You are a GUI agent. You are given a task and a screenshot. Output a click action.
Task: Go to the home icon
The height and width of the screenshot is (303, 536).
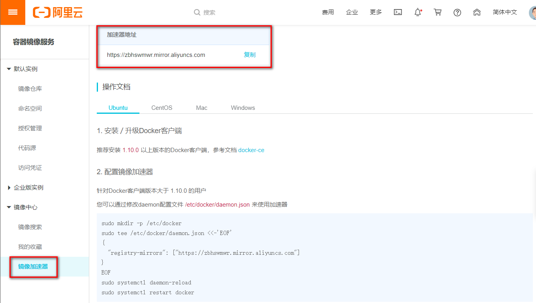(477, 12)
